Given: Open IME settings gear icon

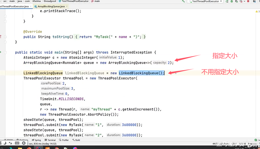Looking at the screenshot, I should click(24, 143).
